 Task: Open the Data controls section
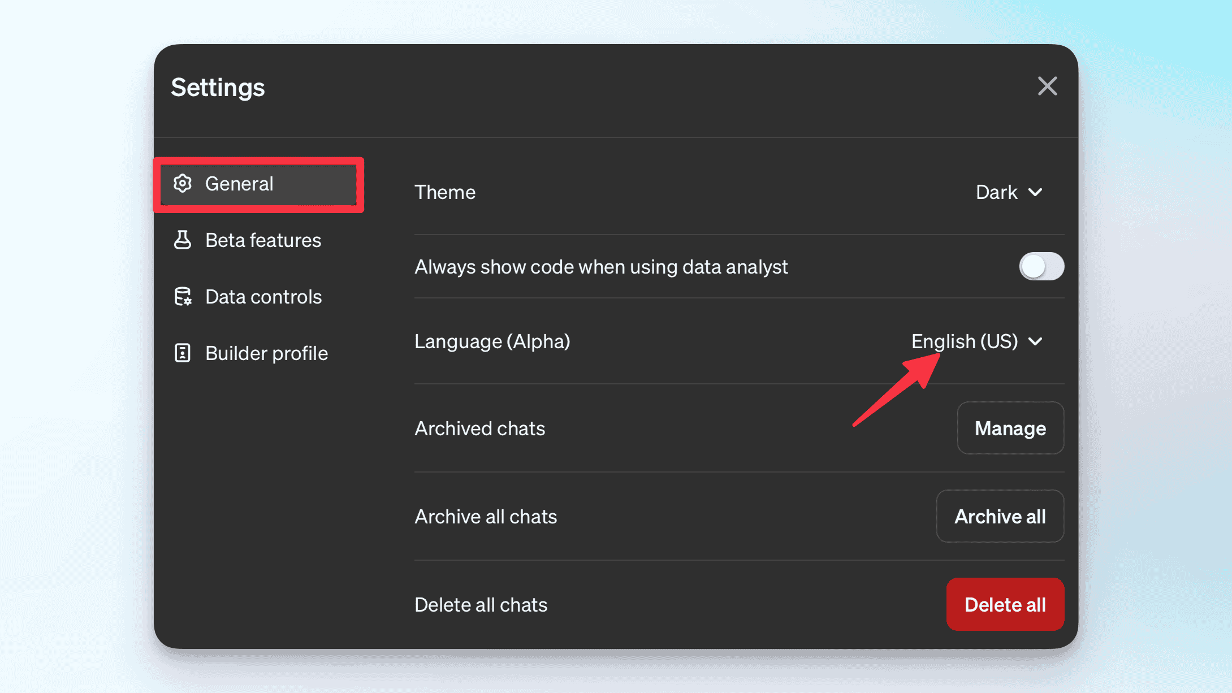[263, 297]
